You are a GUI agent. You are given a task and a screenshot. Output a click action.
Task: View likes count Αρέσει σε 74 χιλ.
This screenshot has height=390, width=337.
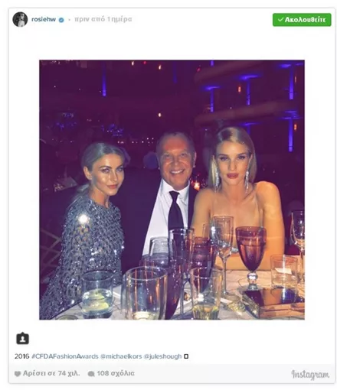click(x=51, y=373)
